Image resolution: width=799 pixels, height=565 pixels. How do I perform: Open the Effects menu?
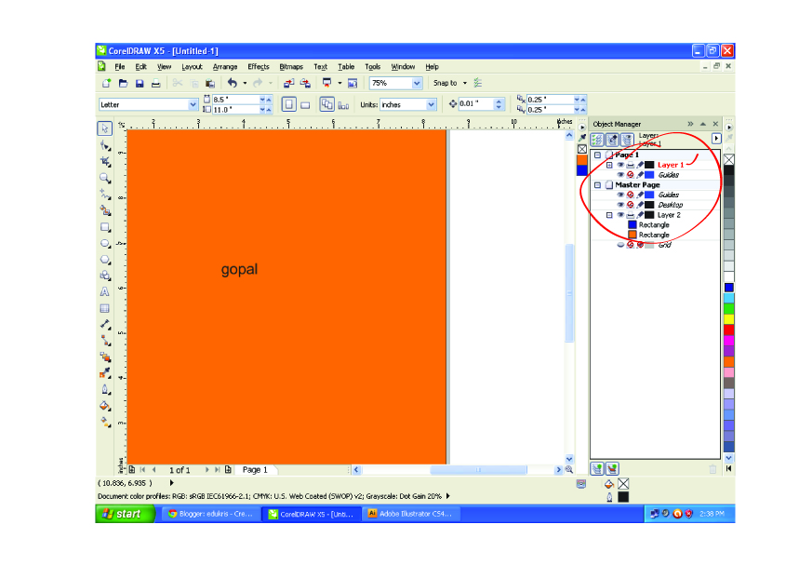tap(258, 66)
